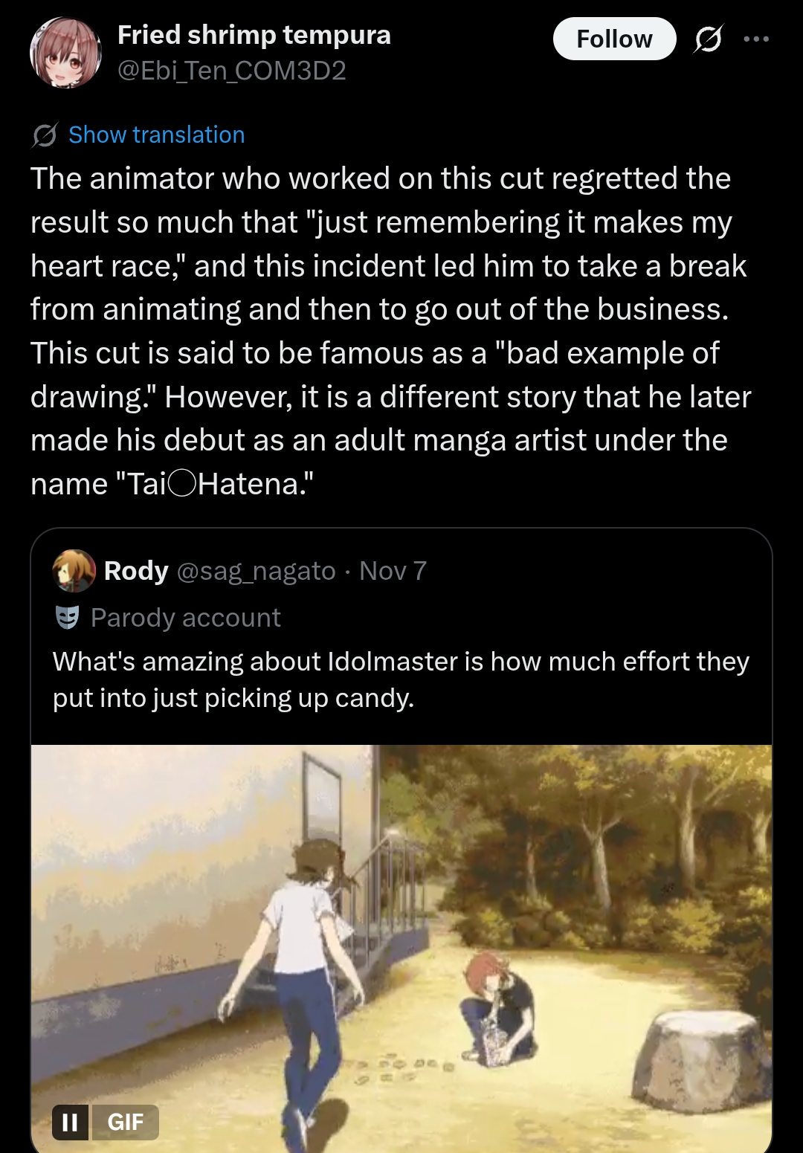This screenshot has width=803, height=1153.
Task: Click Rody's small profile avatar
Action: (74, 571)
